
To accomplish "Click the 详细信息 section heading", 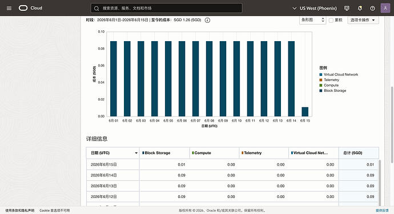I will (97, 139).
